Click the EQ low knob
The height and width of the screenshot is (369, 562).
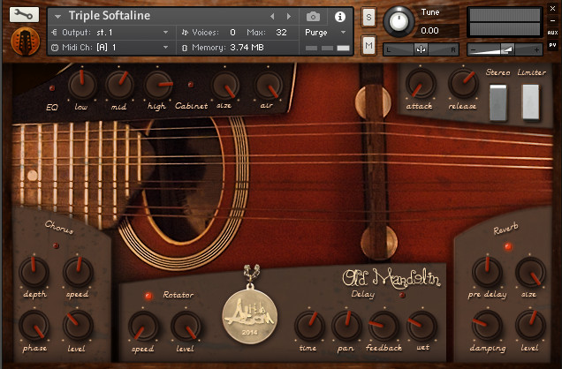click(82, 85)
